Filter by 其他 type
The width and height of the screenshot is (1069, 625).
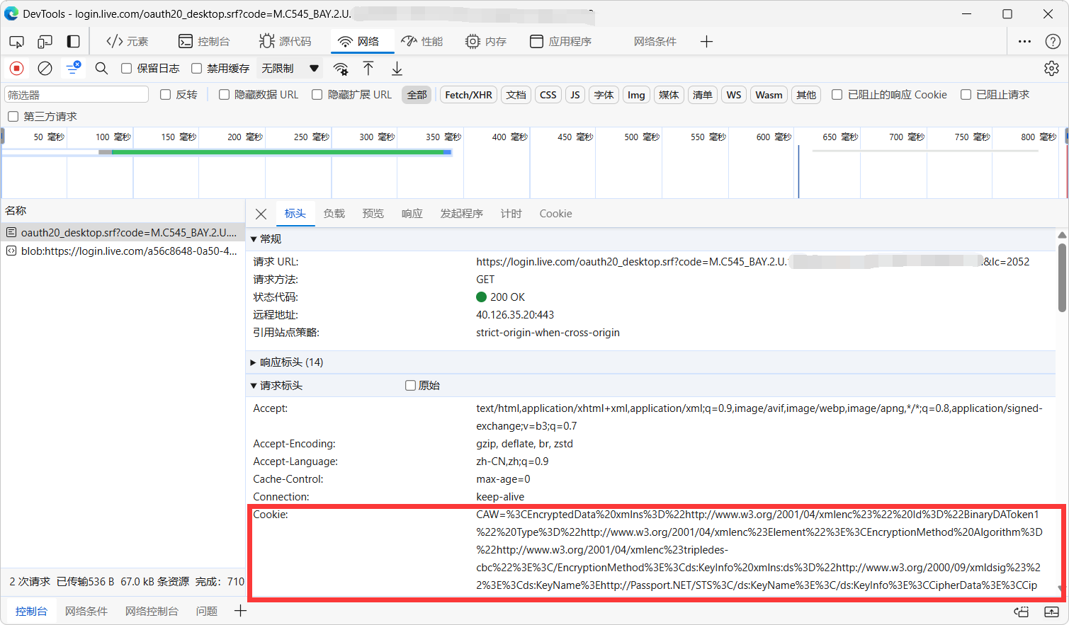[x=806, y=95]
